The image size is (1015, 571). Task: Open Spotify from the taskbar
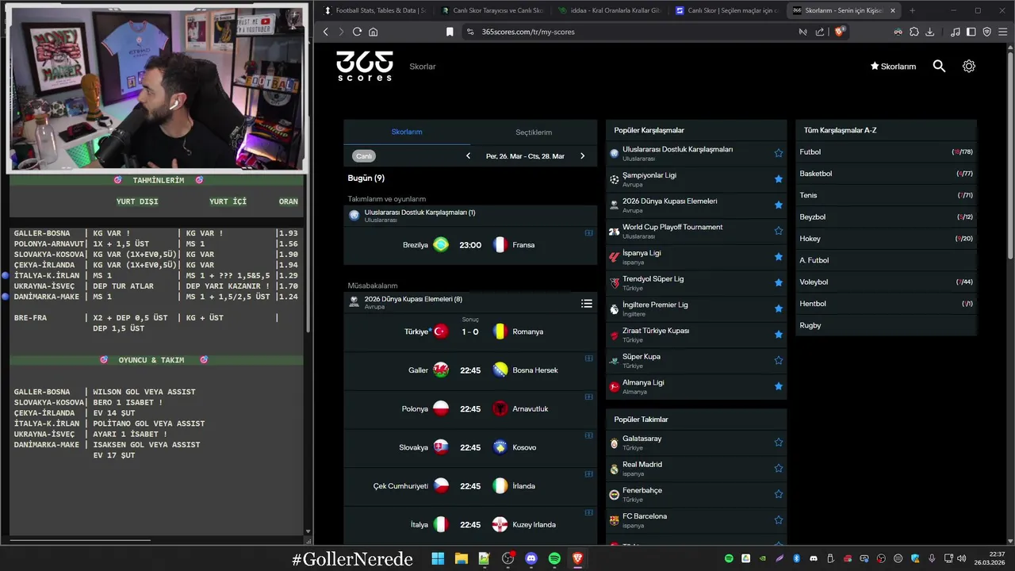pyautogui.click(x=554, y=559)
